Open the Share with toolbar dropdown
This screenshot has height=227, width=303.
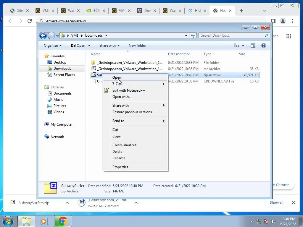pyautogui.click(x=109, y=46)
